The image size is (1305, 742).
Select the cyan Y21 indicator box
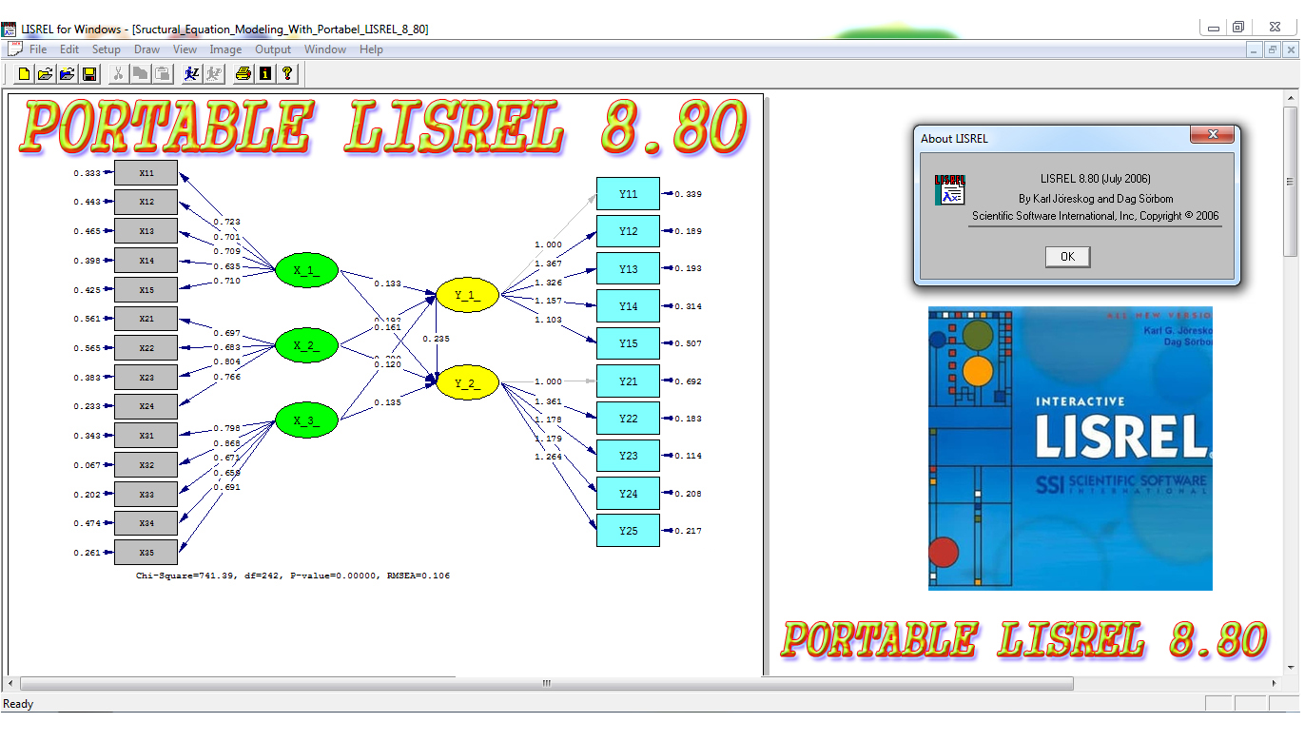pos(628,381)
